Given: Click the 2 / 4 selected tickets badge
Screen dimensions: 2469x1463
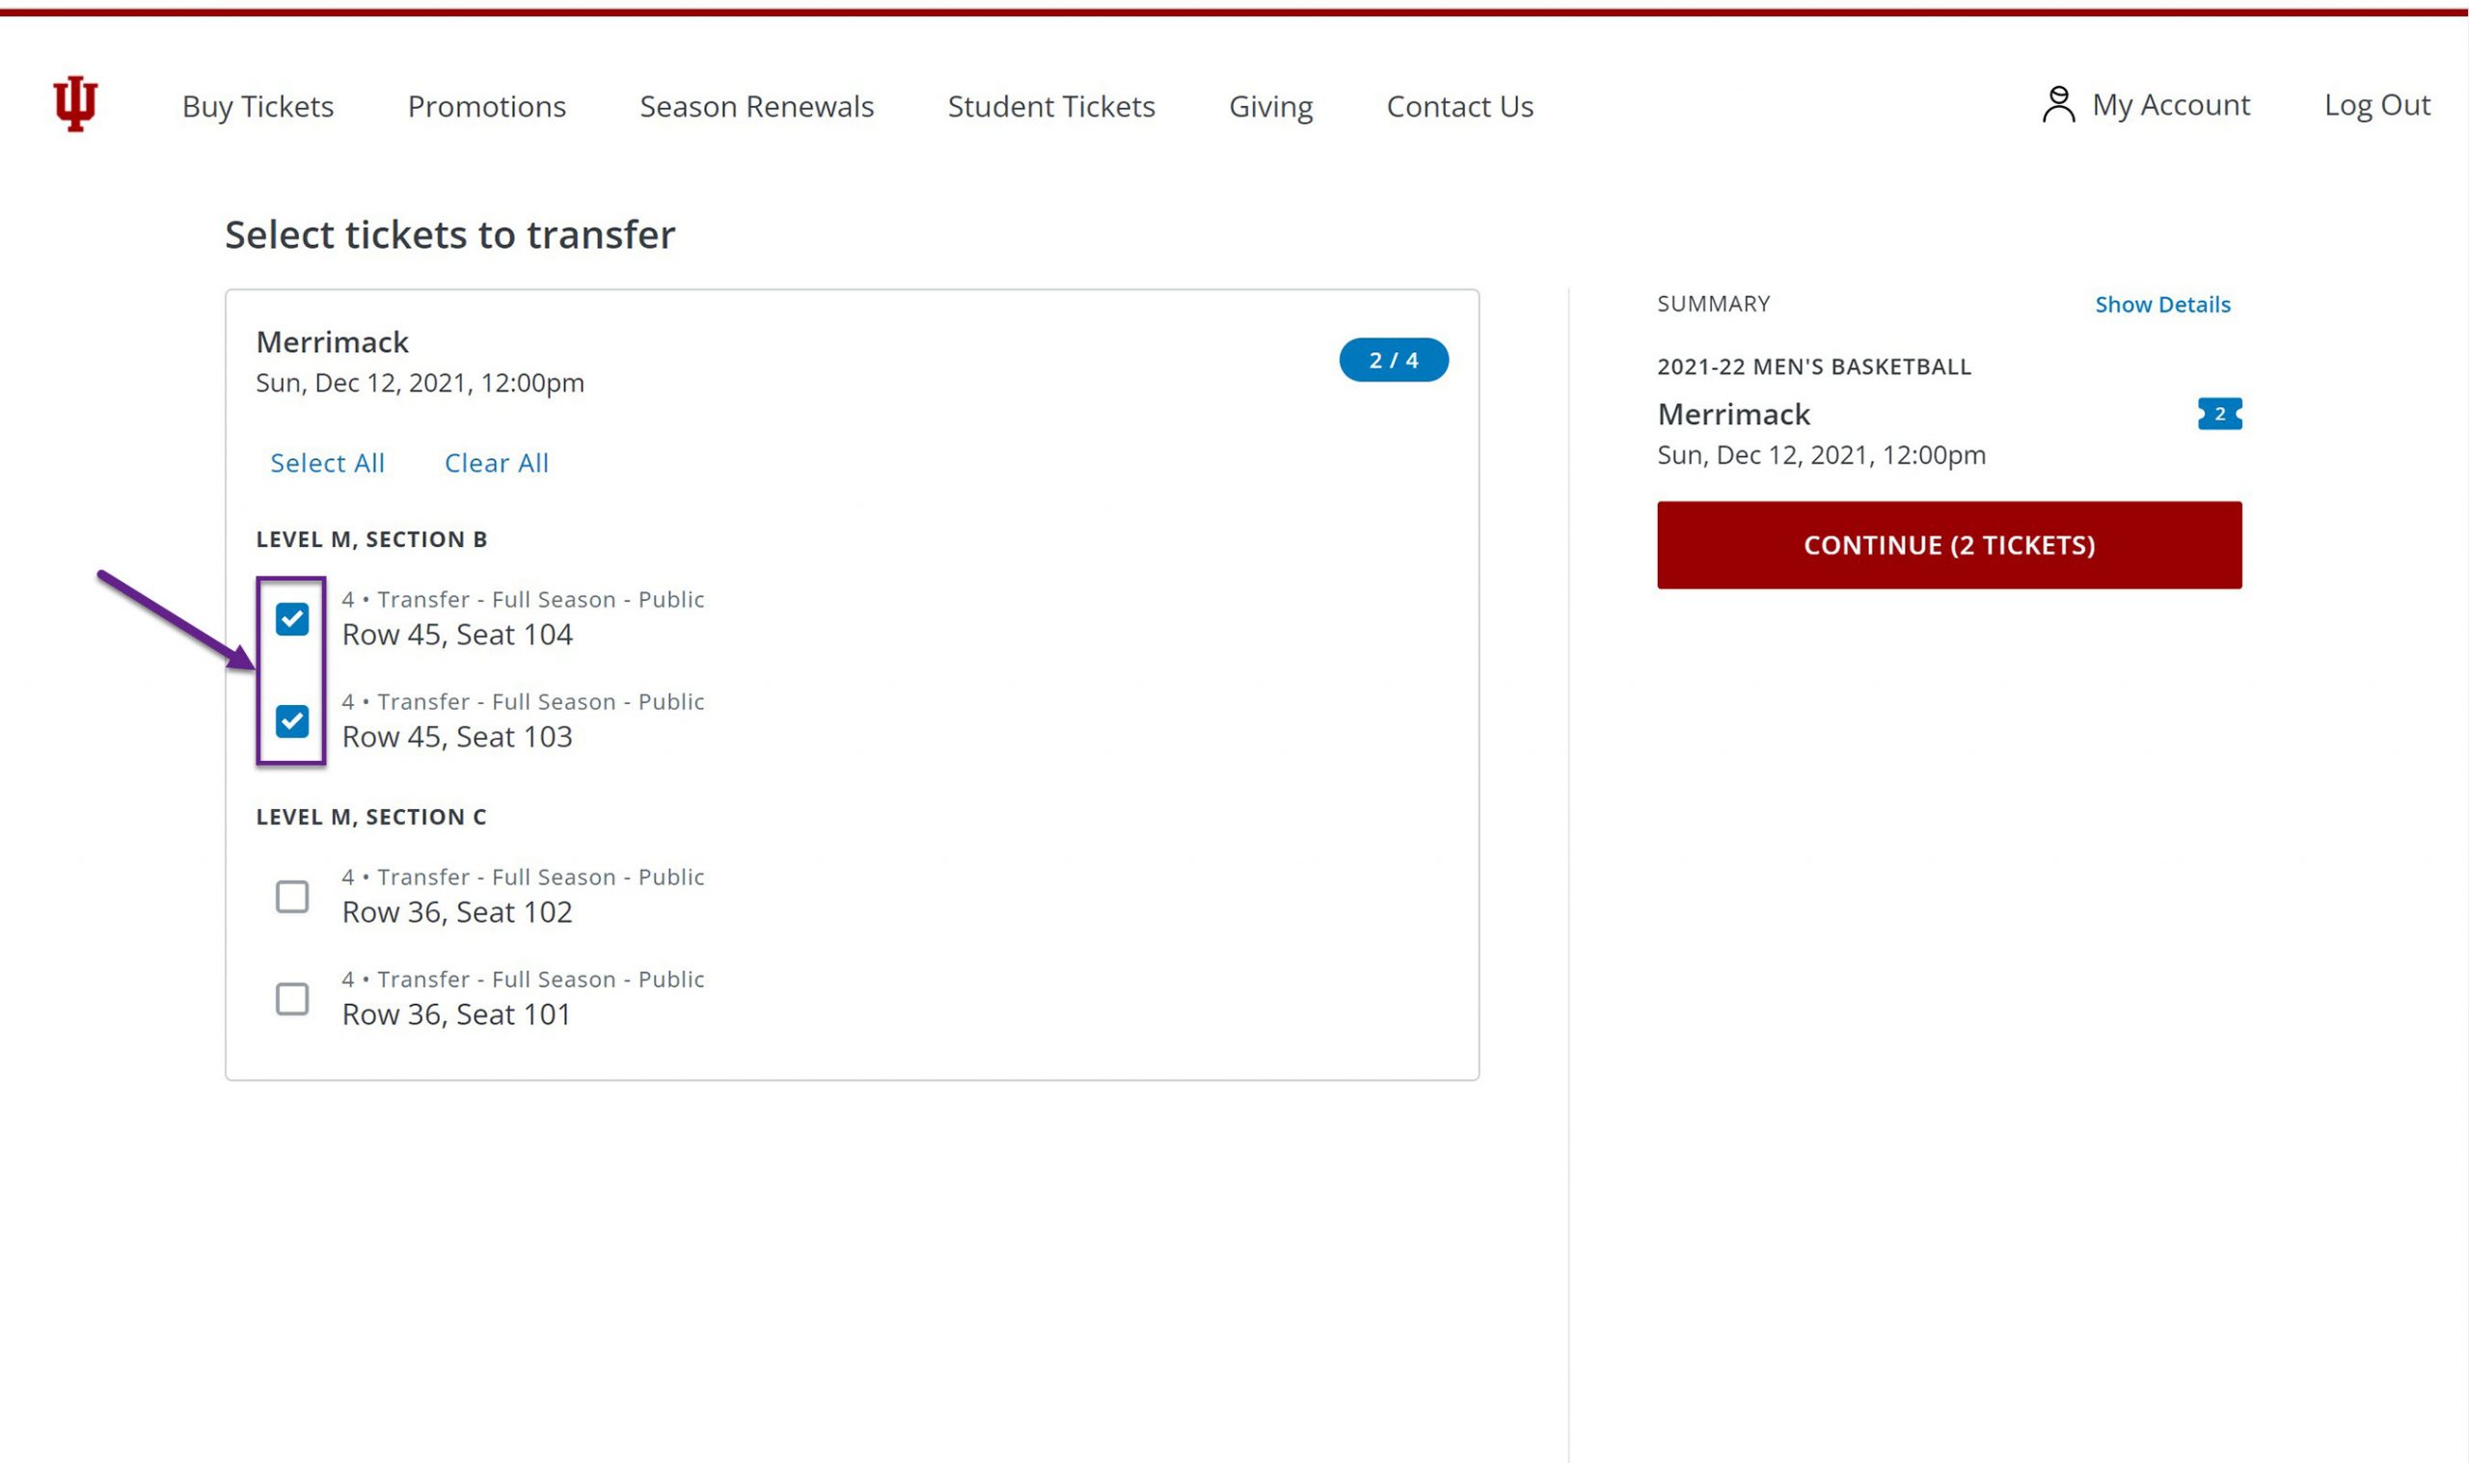Looking at the screenshot, I should click(x=1394, y=360).
